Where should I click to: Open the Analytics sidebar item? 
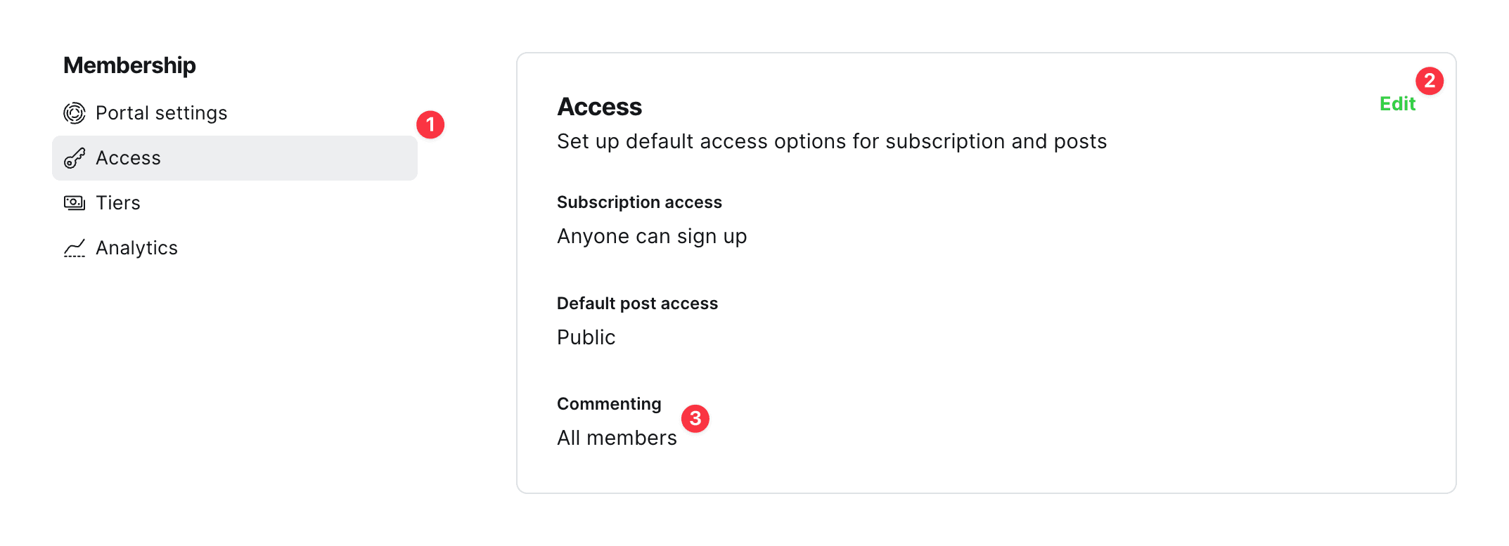136,248
